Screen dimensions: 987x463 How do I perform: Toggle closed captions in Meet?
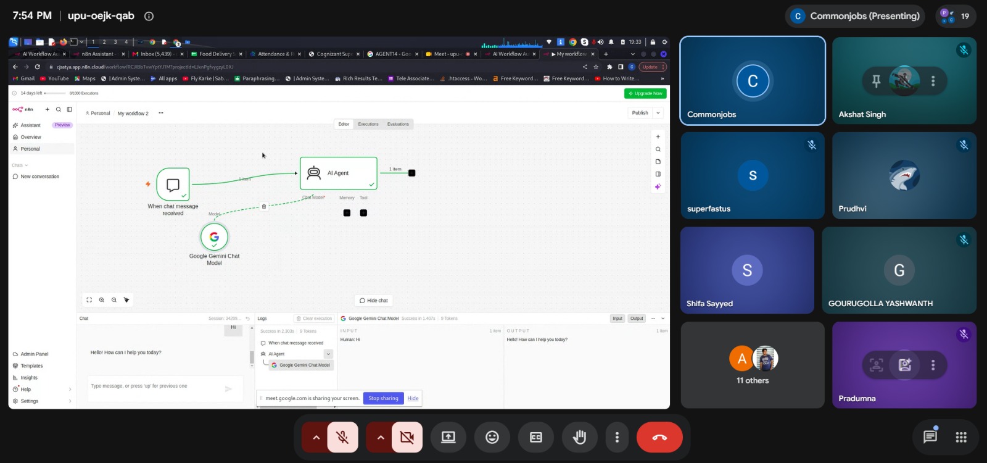[x=536, y=437]
